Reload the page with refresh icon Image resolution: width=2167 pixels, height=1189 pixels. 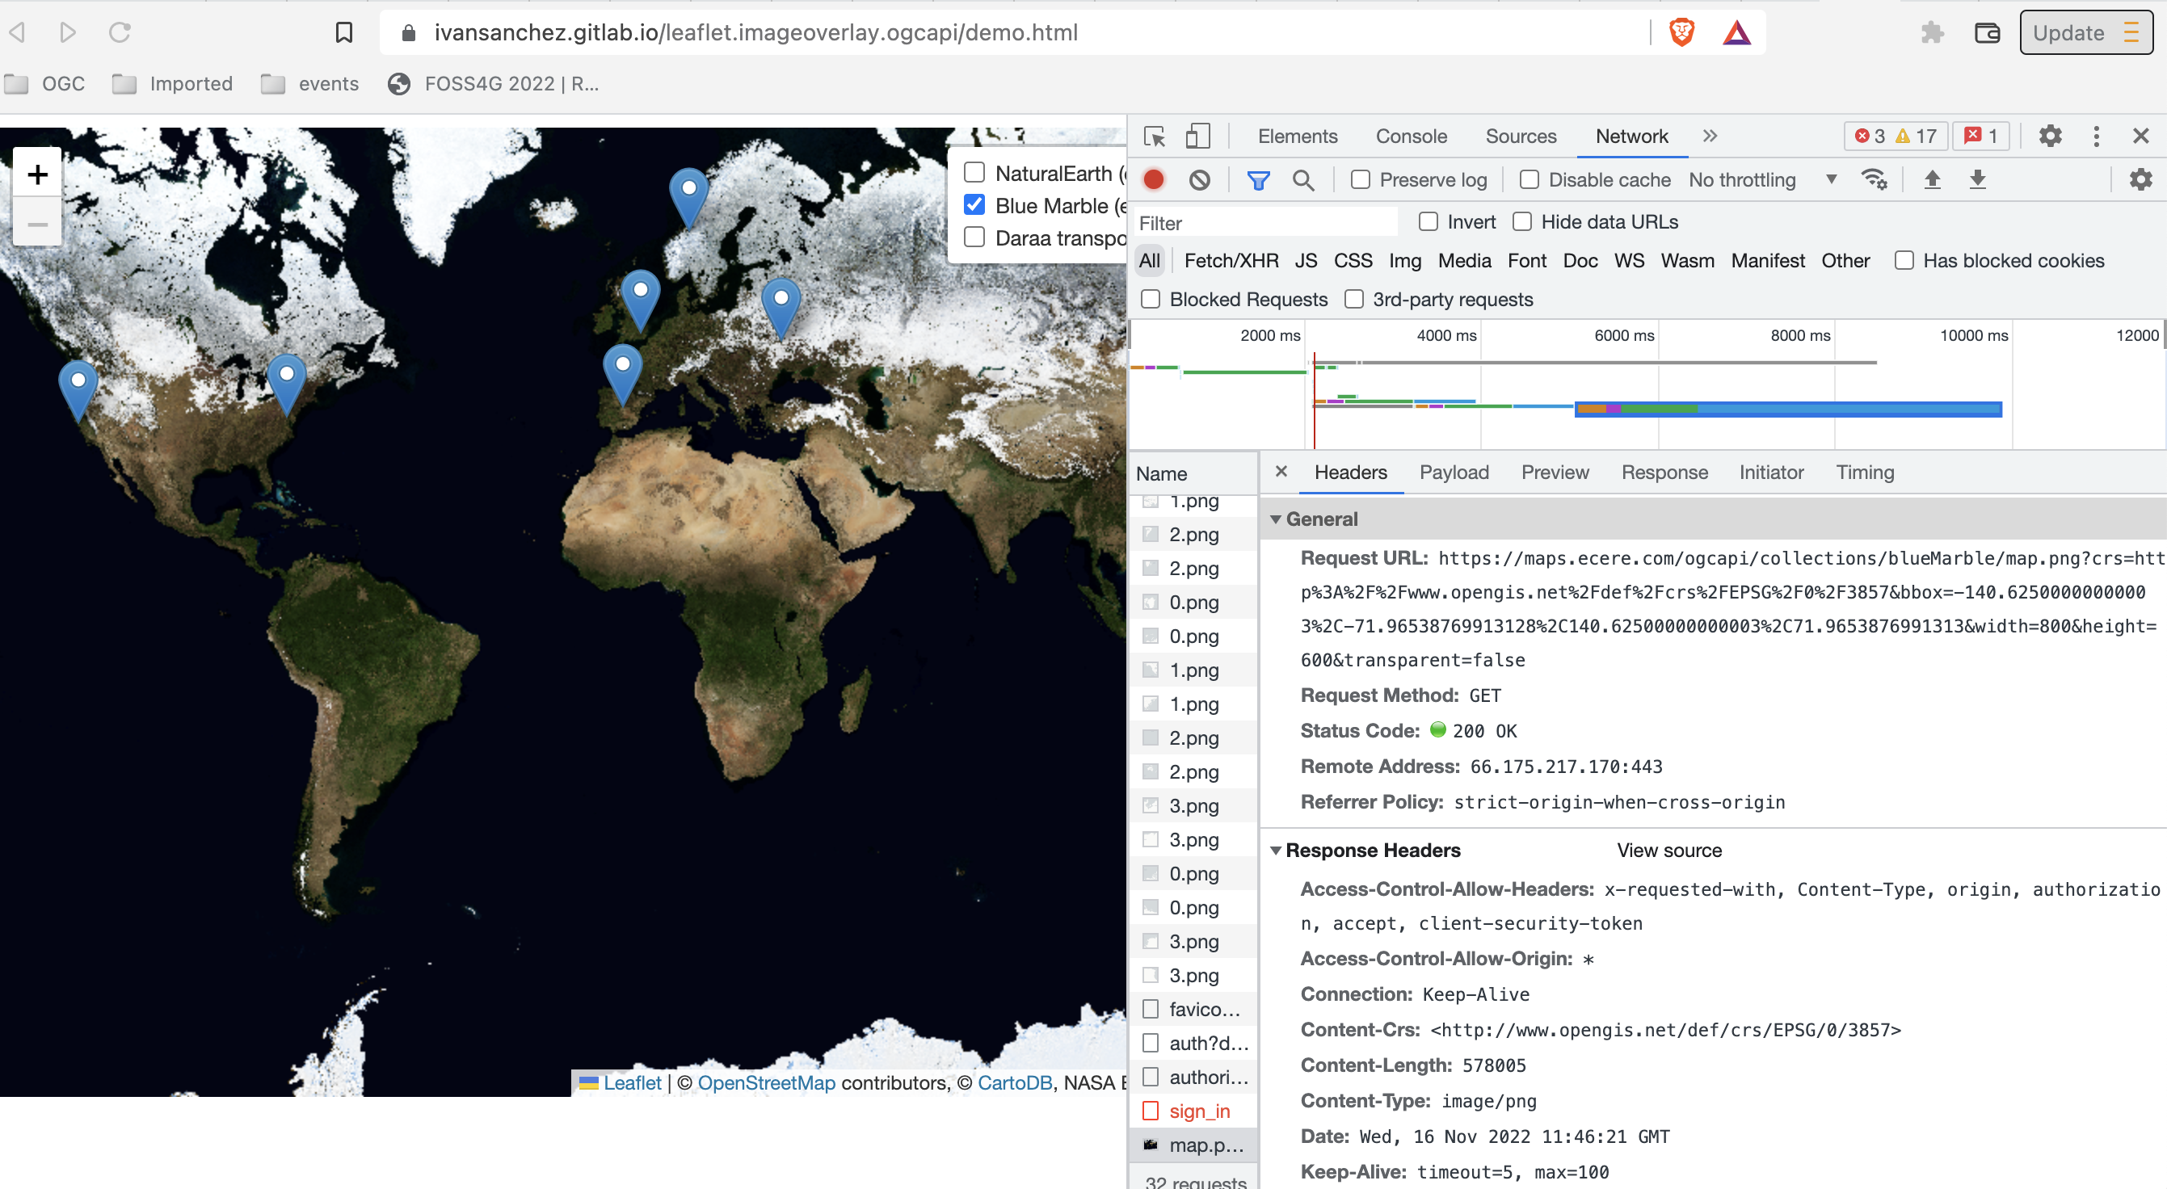coord(120,33)
